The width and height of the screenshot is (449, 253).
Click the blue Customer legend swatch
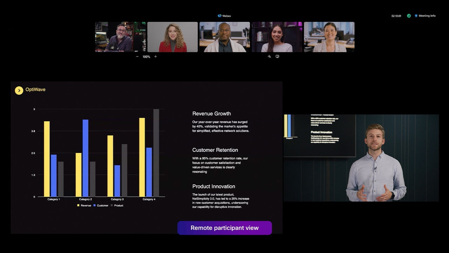pos(95,205)
